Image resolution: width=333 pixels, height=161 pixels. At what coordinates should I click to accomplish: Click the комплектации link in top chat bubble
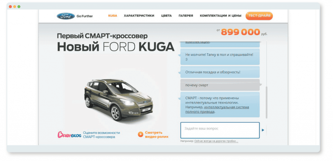(x=197, y=42)
